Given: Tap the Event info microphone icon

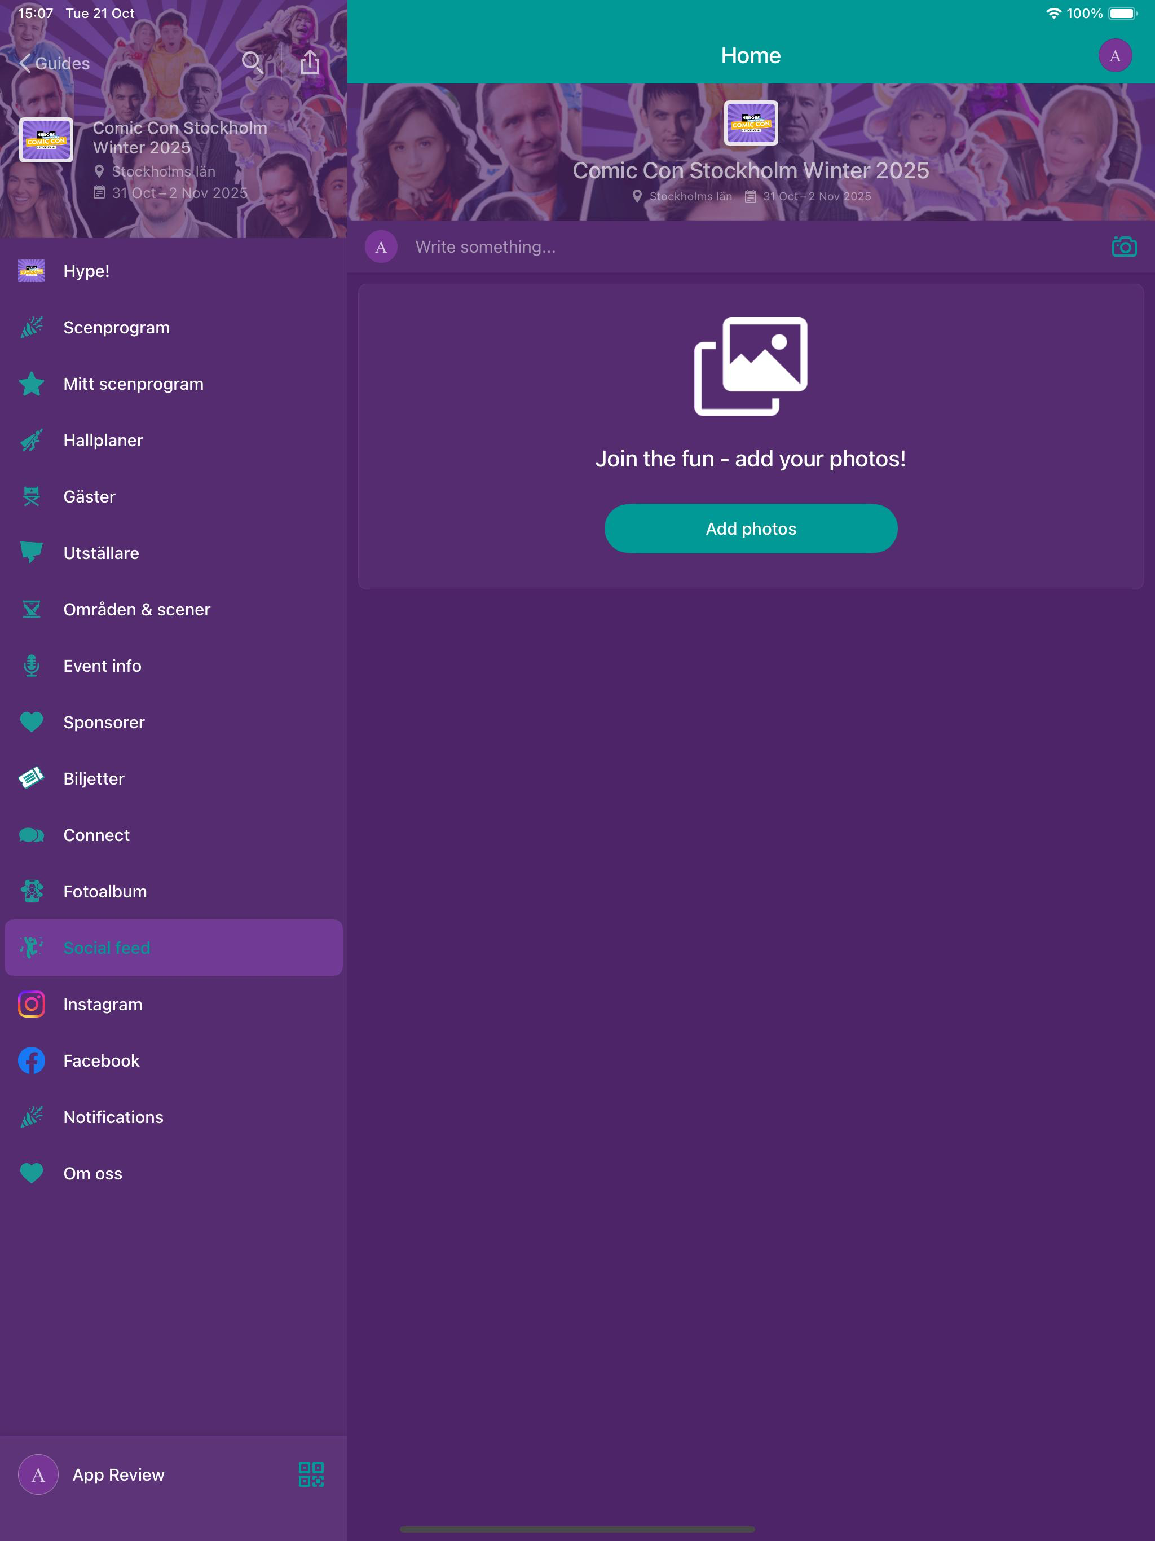Looking at the screenshot, I should pyautogui.click(x=32, y=666).
